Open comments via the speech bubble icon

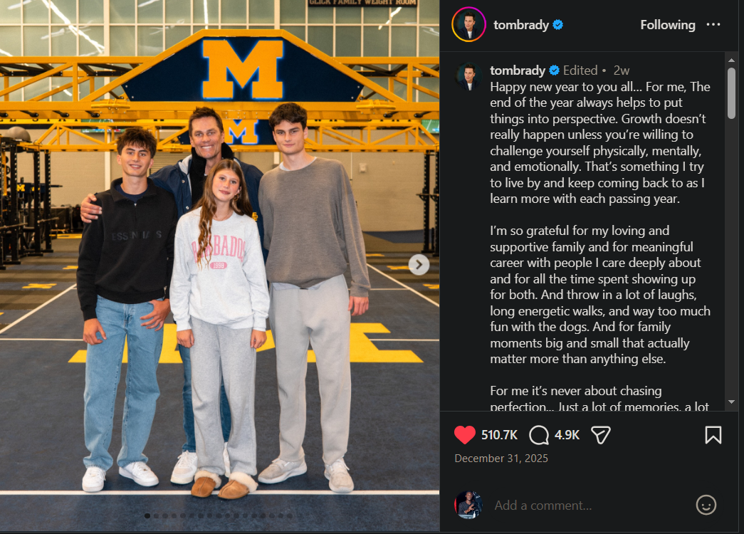(540, 434)
